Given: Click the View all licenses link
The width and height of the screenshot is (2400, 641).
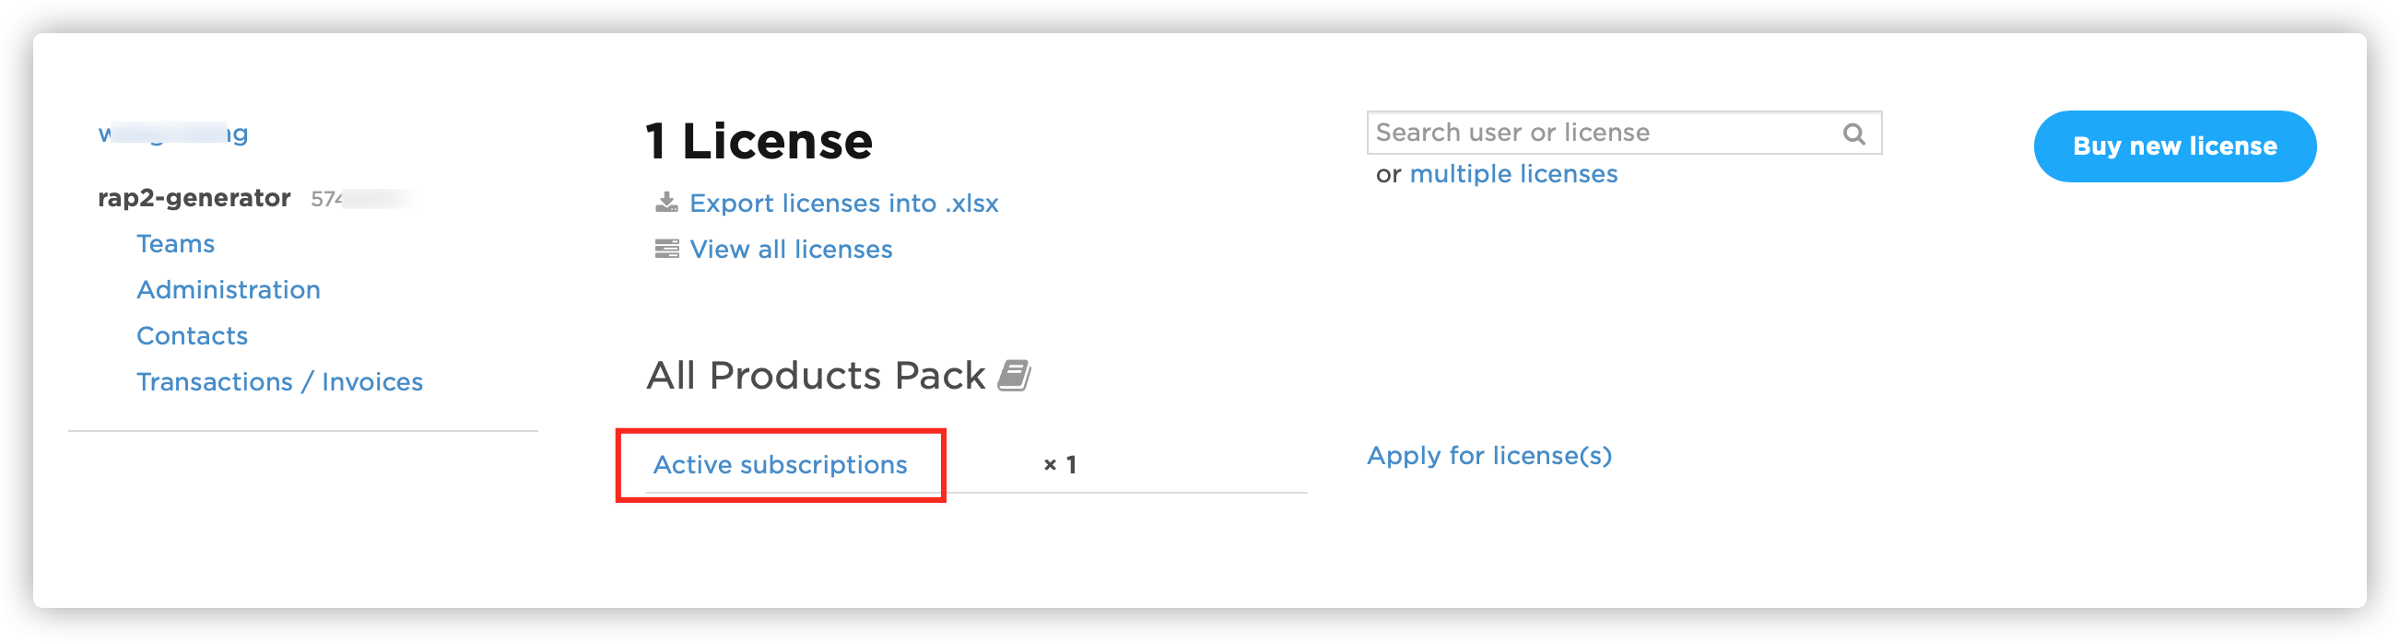Looking at the screenshot, I should click(x=790, y=250).
